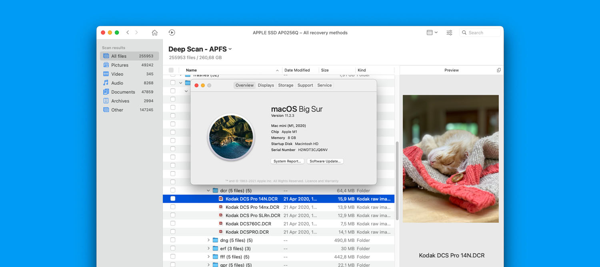
Task: Check the Kodak DCSPRO.DCR checkbox
Action: coord(173,232)
